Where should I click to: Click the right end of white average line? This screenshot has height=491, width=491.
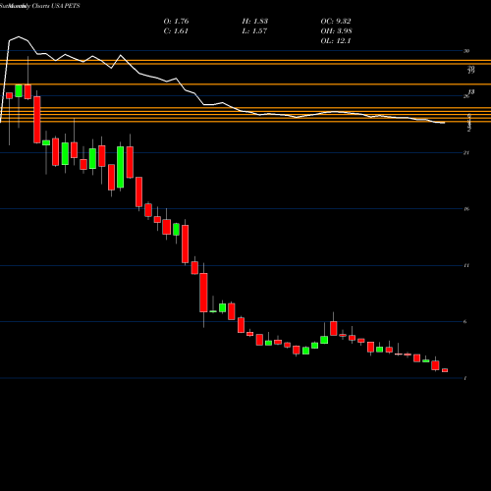(x=444, y=123)
